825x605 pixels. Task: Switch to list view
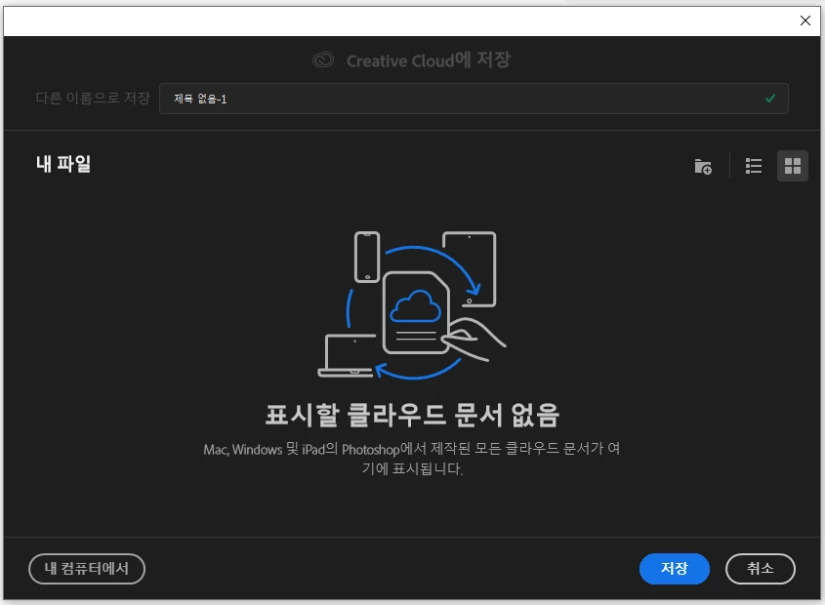pyautogui.click(x=754, y=166)
